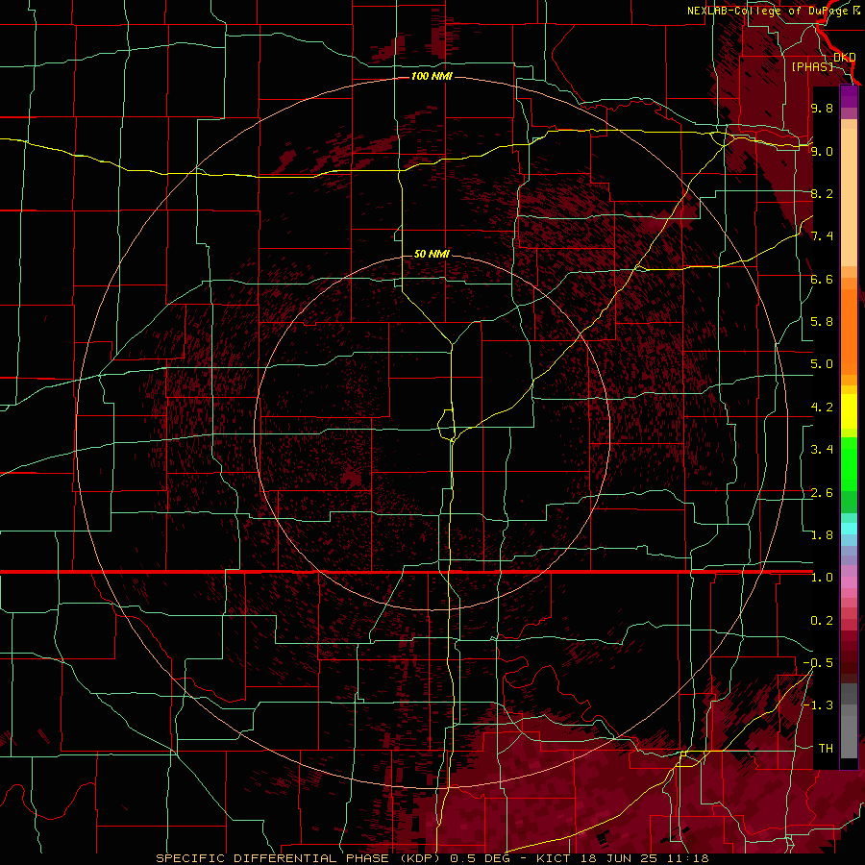Click the 7.4 legend value

pos(822,236)
